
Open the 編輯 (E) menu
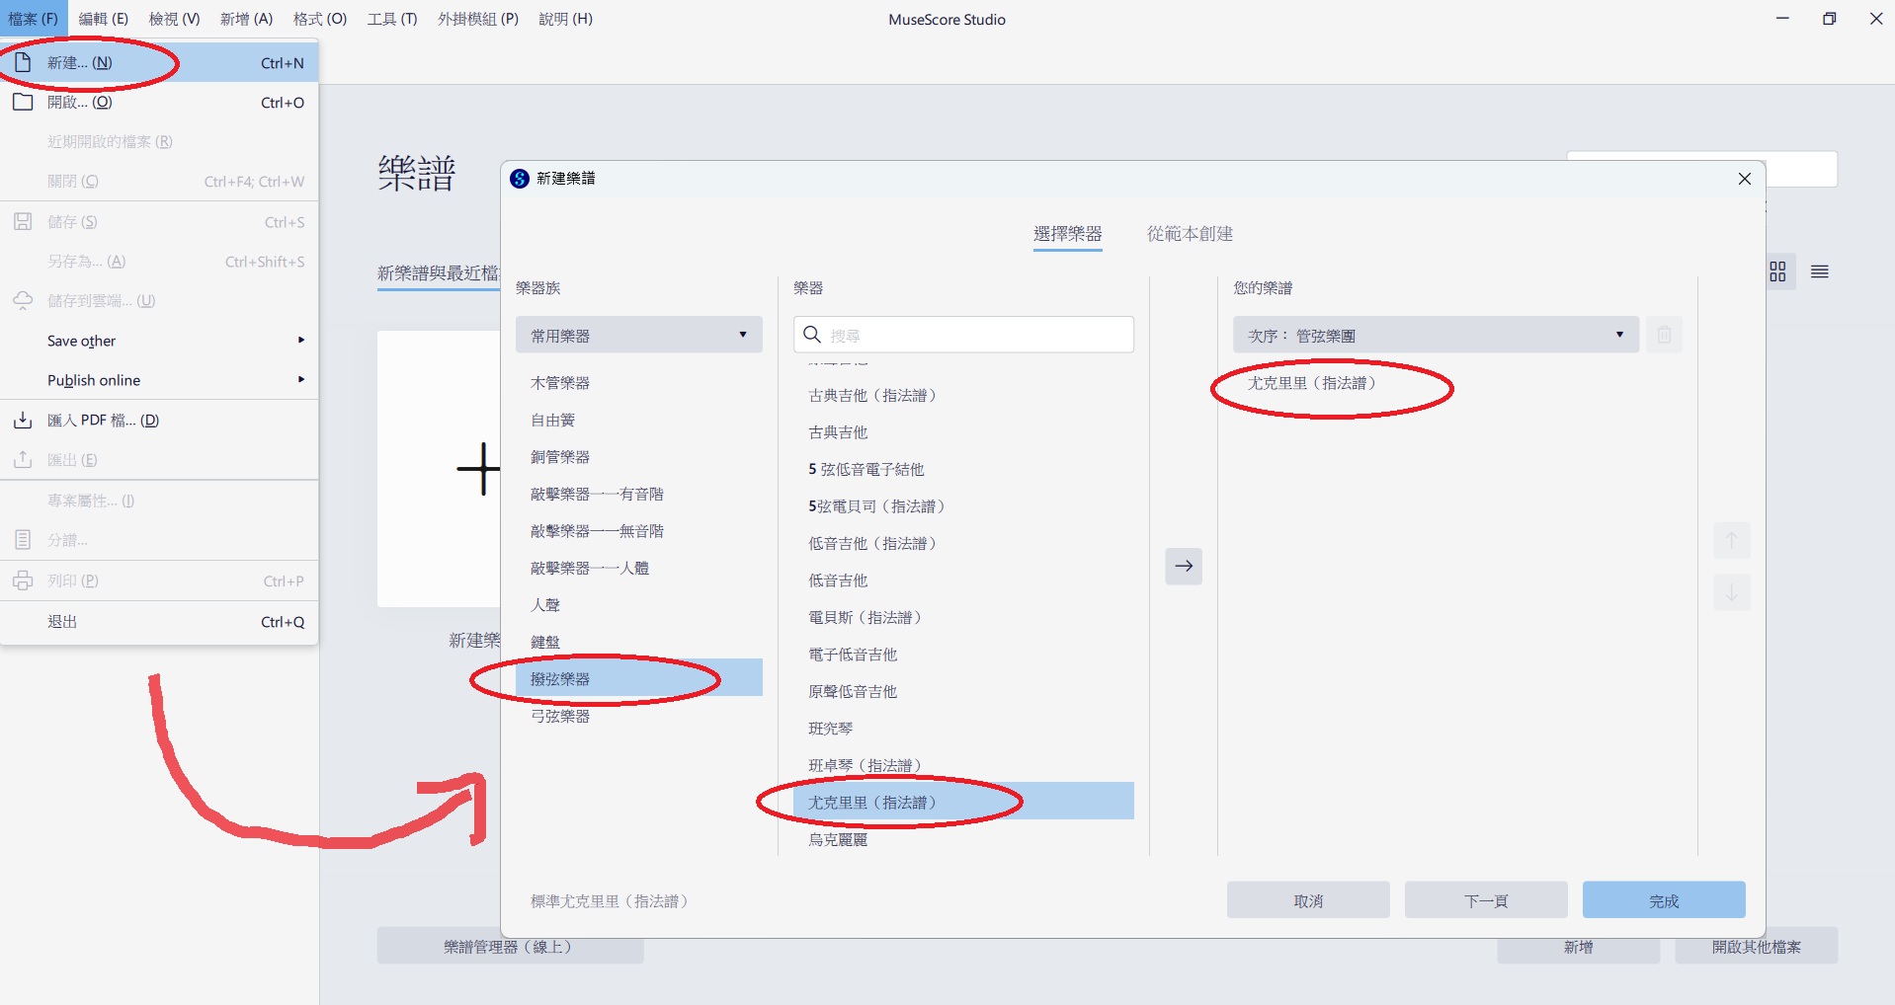tap(103, 19)
